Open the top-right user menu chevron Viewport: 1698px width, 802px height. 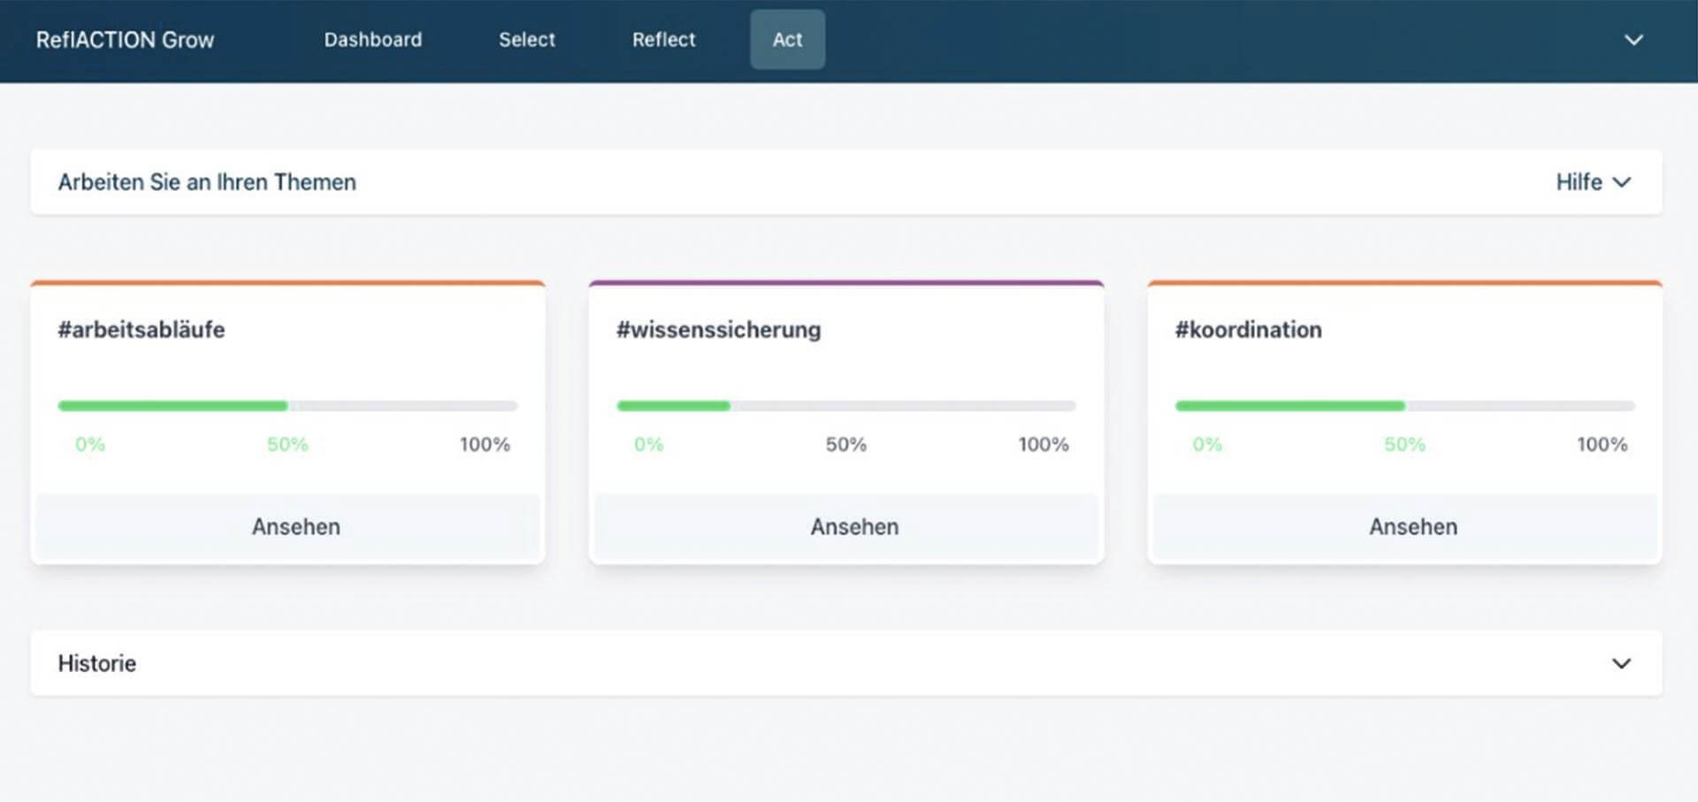1633,40
